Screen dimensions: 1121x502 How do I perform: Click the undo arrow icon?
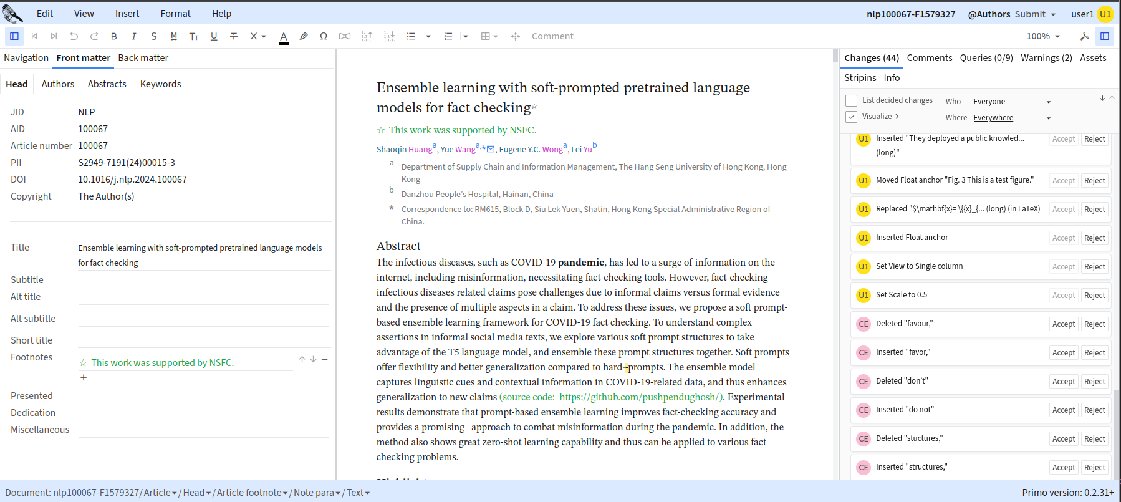click(x=74, y=36)
